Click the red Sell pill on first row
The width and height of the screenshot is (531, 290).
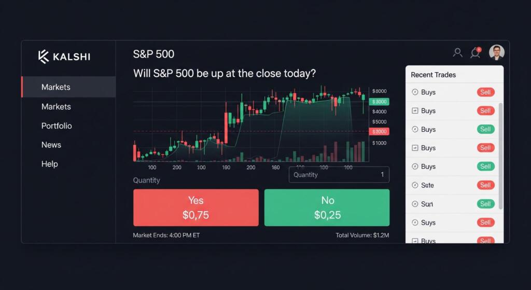point(485,92)
